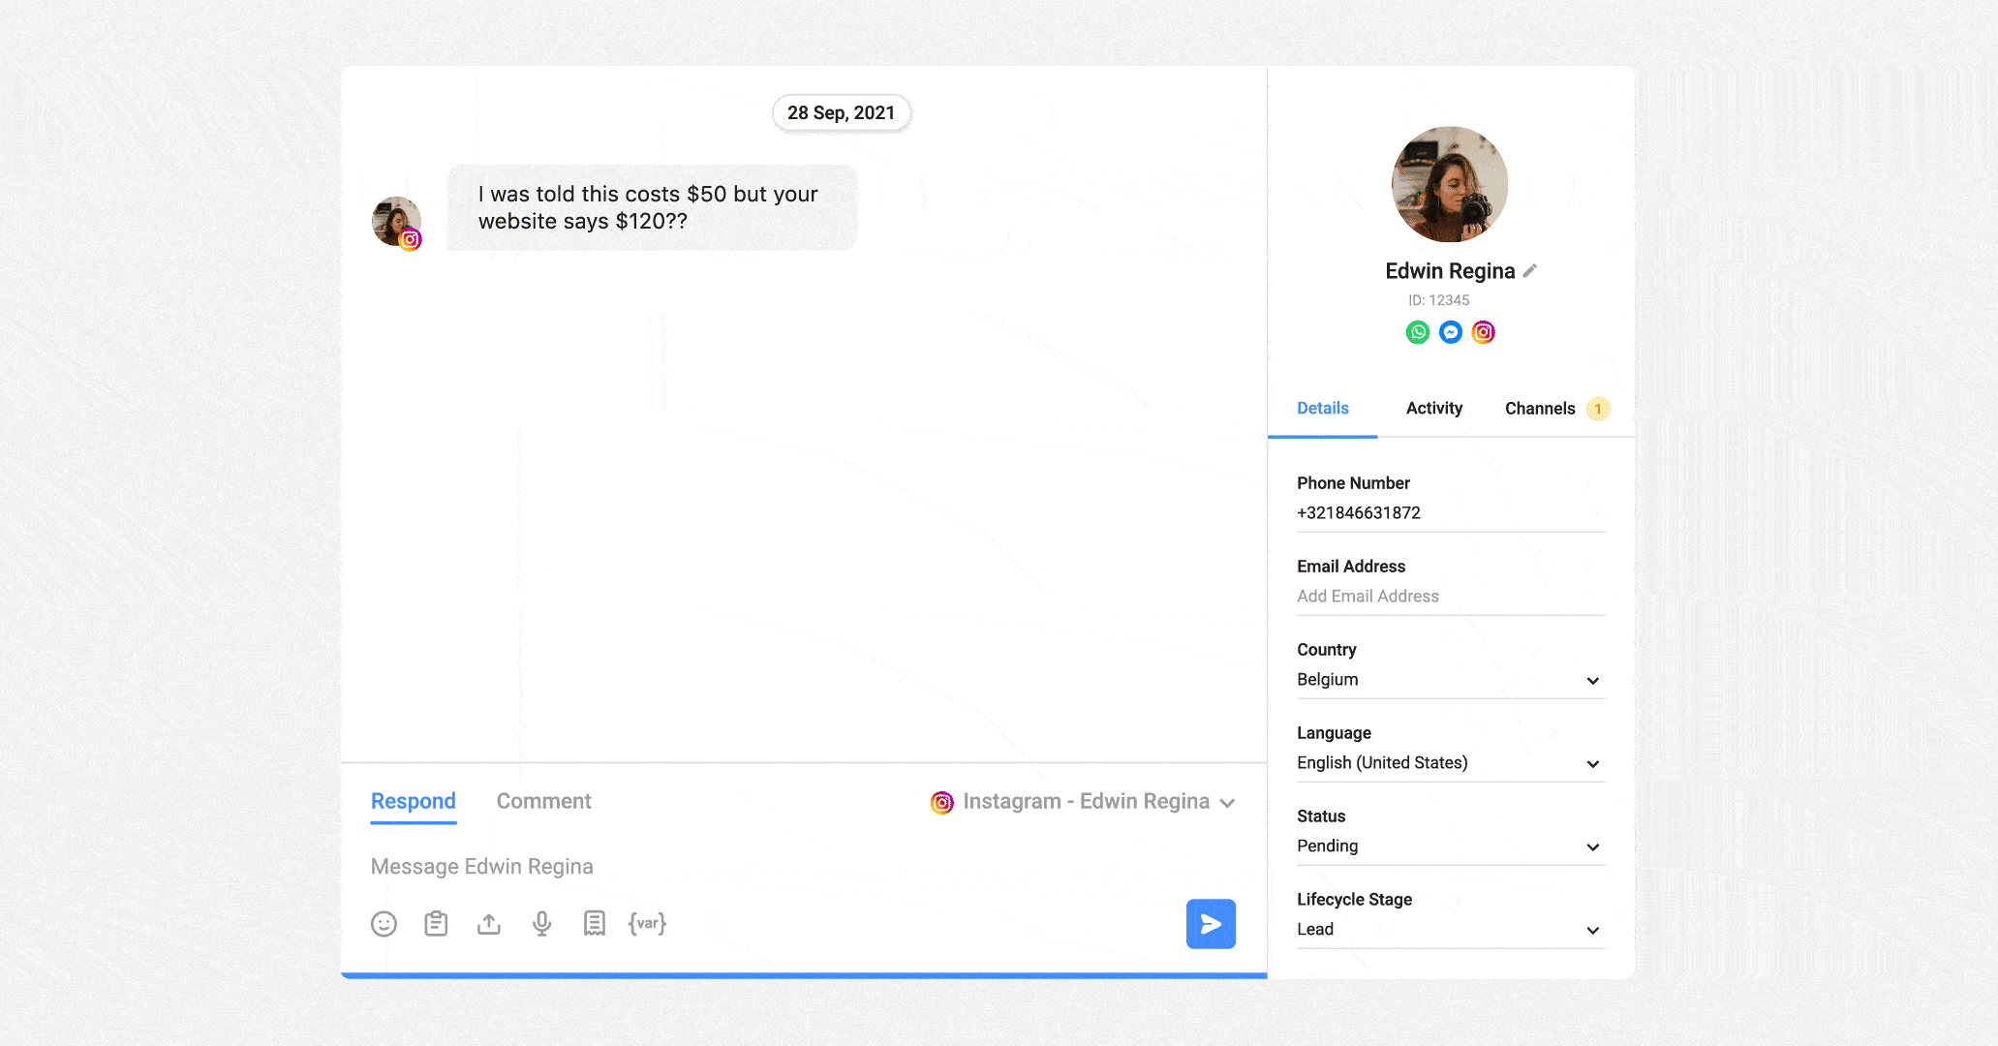
Task: Click the WhatsApp channel icon
Action: click(1417, 331)
